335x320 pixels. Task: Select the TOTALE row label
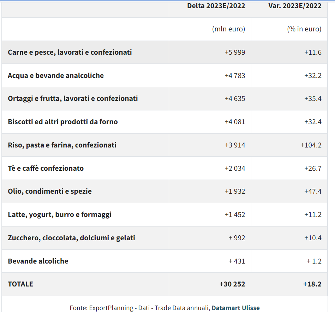tap(20, 284)
